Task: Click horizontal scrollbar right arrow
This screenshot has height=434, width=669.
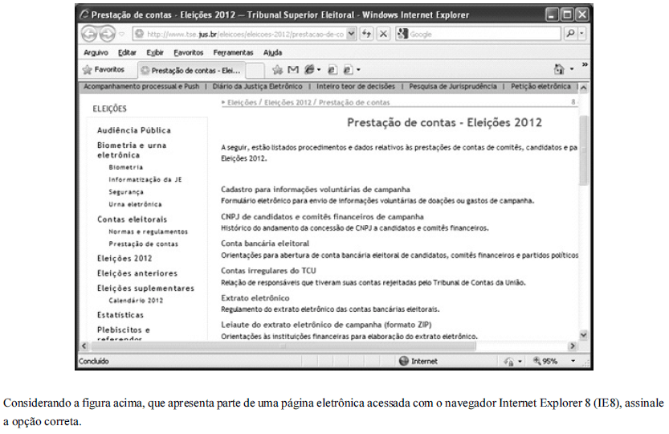Action: coord(573,346)
